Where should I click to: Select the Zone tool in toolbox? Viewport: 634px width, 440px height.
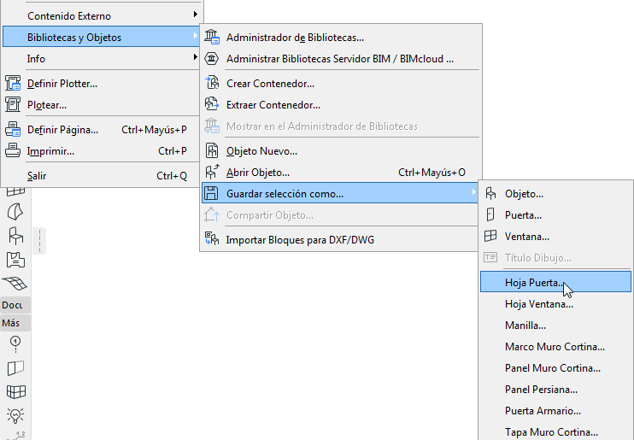point(15,260)
